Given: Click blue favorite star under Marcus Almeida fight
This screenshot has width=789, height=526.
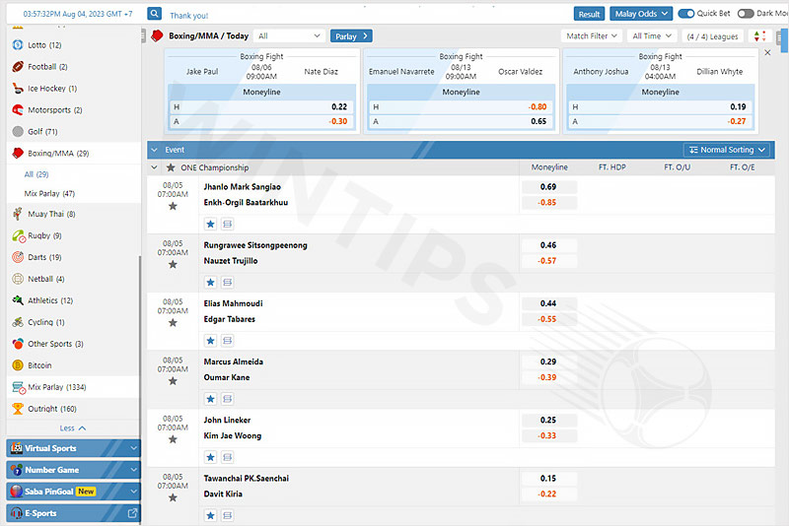Looking at the screenshot, I should coord(210,398).
